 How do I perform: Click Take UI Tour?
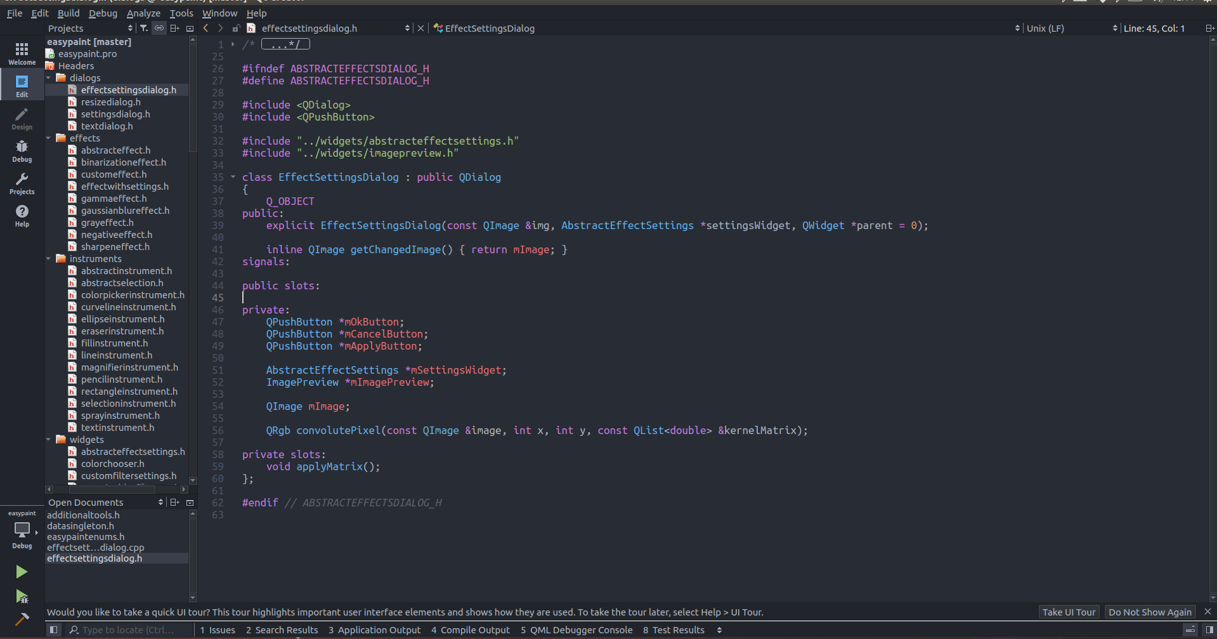pos(1069,612)
